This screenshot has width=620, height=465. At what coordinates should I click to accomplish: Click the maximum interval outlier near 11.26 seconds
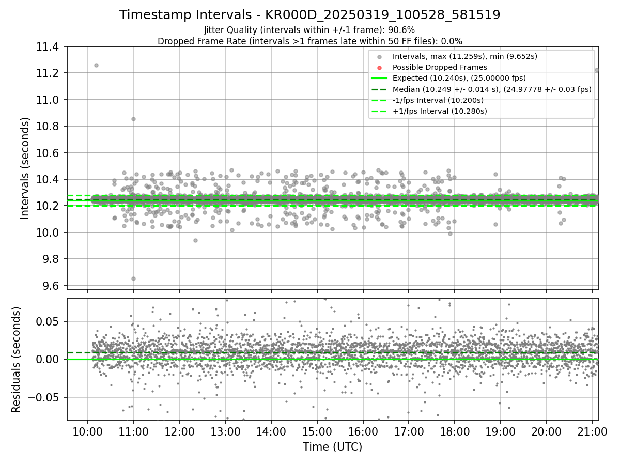96,65
